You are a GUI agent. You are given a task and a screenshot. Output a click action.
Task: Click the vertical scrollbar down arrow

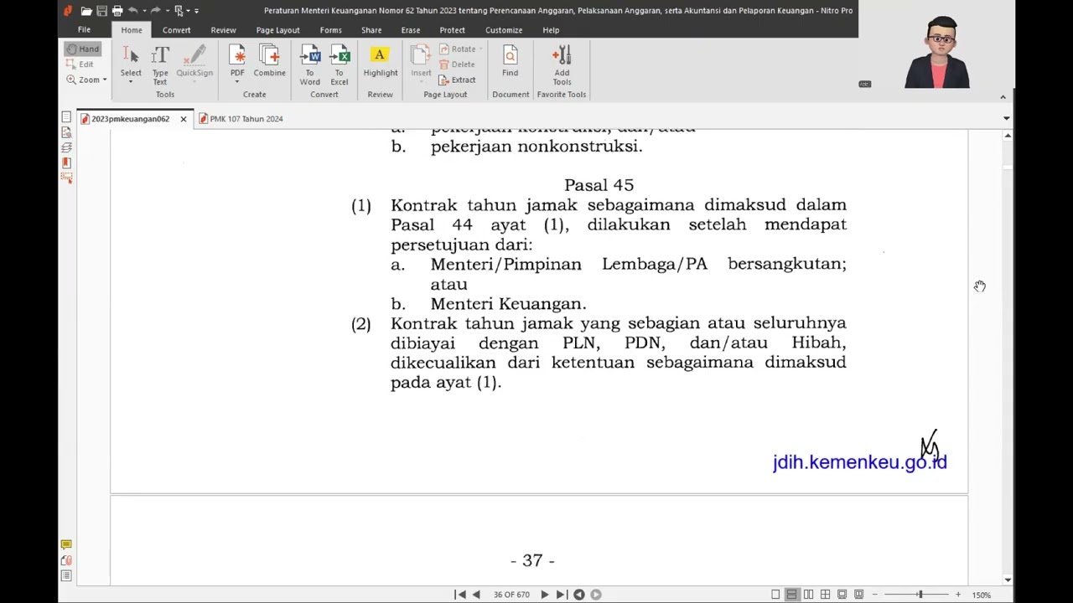tap(1008, 580)
